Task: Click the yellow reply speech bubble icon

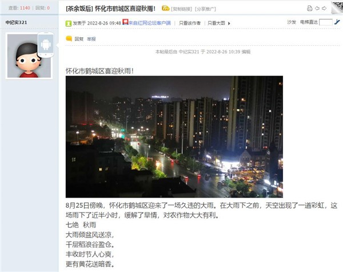Action: pos(69,39)
